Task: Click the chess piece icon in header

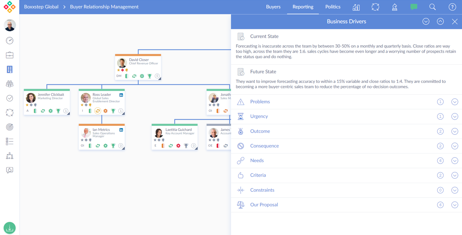Action: (x=395, y=7)
